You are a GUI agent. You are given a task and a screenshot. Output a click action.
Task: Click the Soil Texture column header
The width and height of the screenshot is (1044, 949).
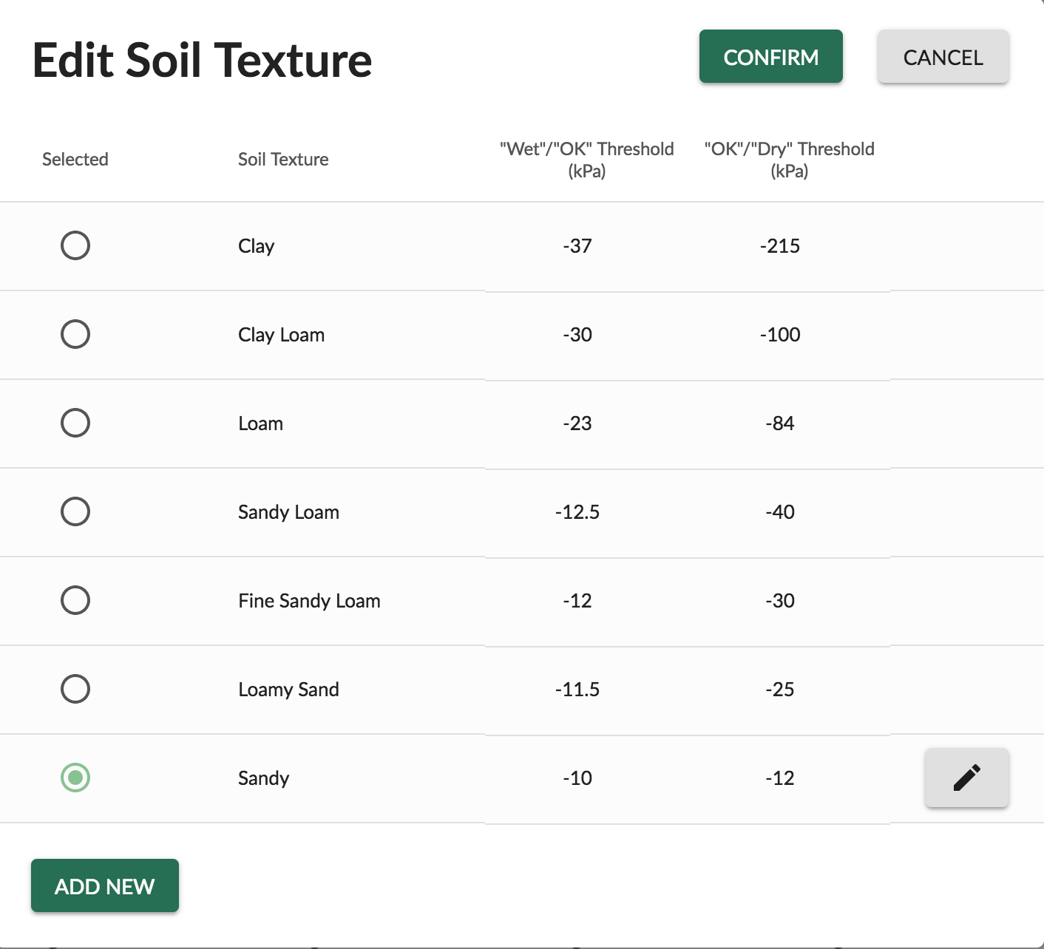[x=283, y=160]
